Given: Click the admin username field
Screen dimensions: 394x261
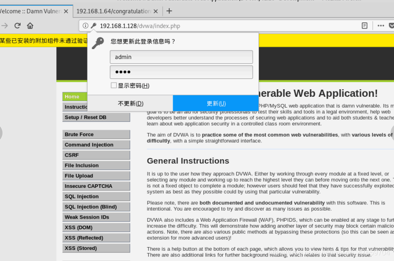Looking at the screenshot, I should pos(181,57).
